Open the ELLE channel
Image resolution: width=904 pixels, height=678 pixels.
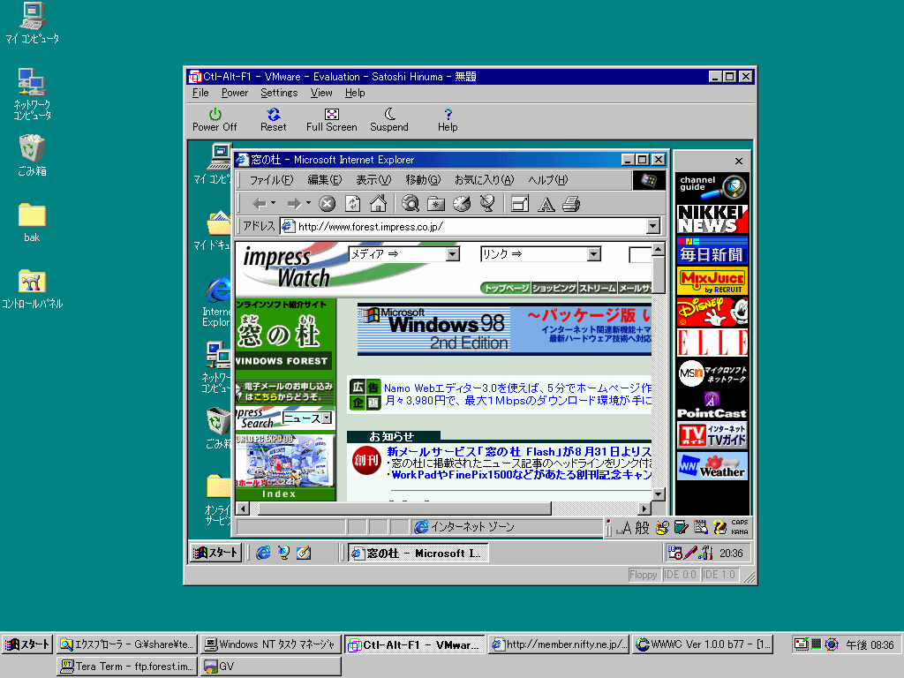(x=712, y=343)
